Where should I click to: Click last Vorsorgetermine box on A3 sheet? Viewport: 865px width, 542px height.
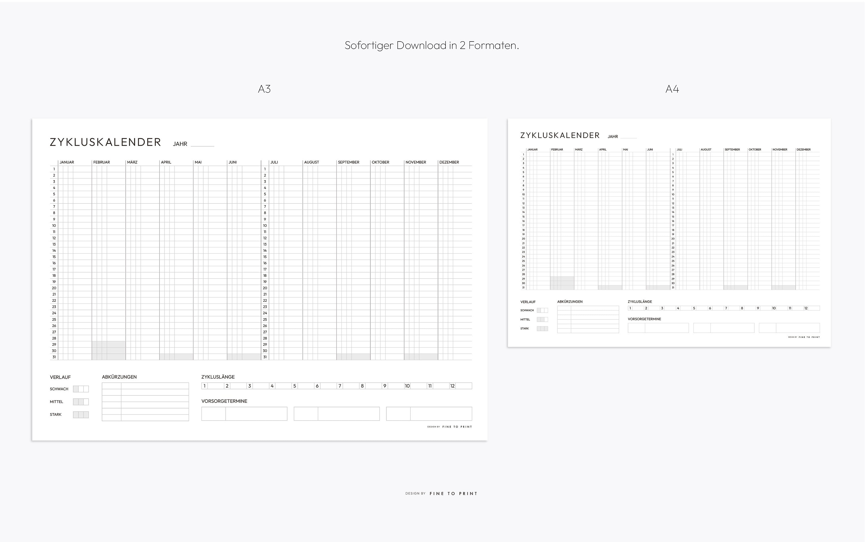429,414
